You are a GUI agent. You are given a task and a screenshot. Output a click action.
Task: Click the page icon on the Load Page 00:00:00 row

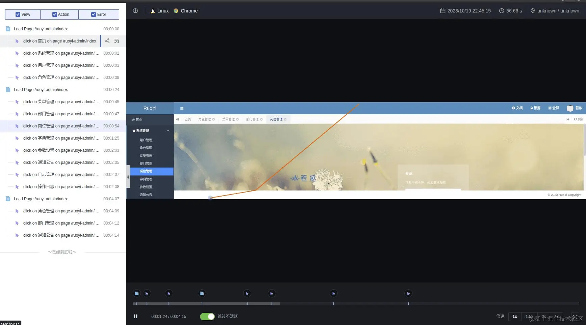click(x=8, y=29)
